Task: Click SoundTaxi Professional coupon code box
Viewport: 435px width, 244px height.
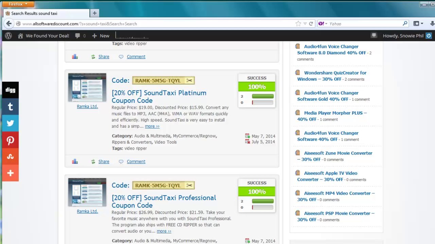Action: pos(163,185)
